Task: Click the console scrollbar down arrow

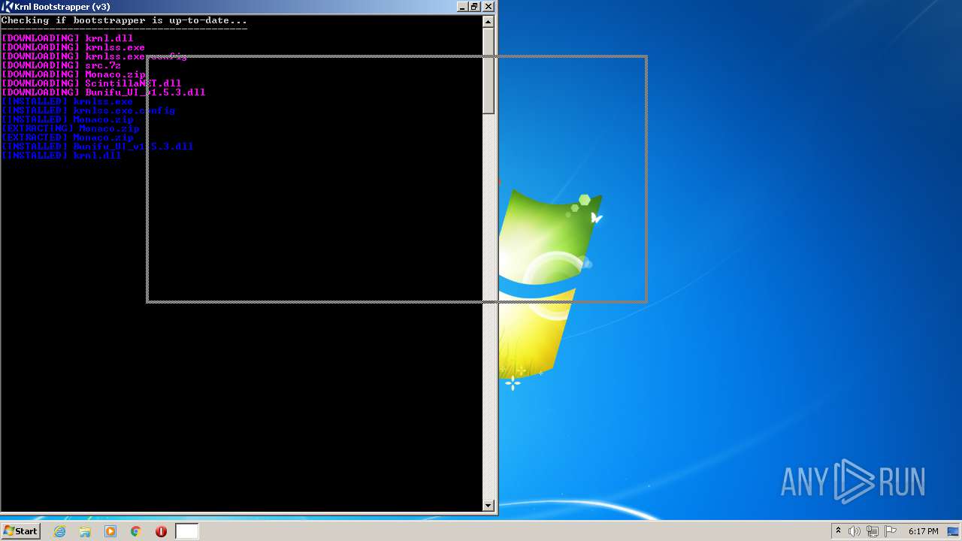Action: click(x=489, y=506)
